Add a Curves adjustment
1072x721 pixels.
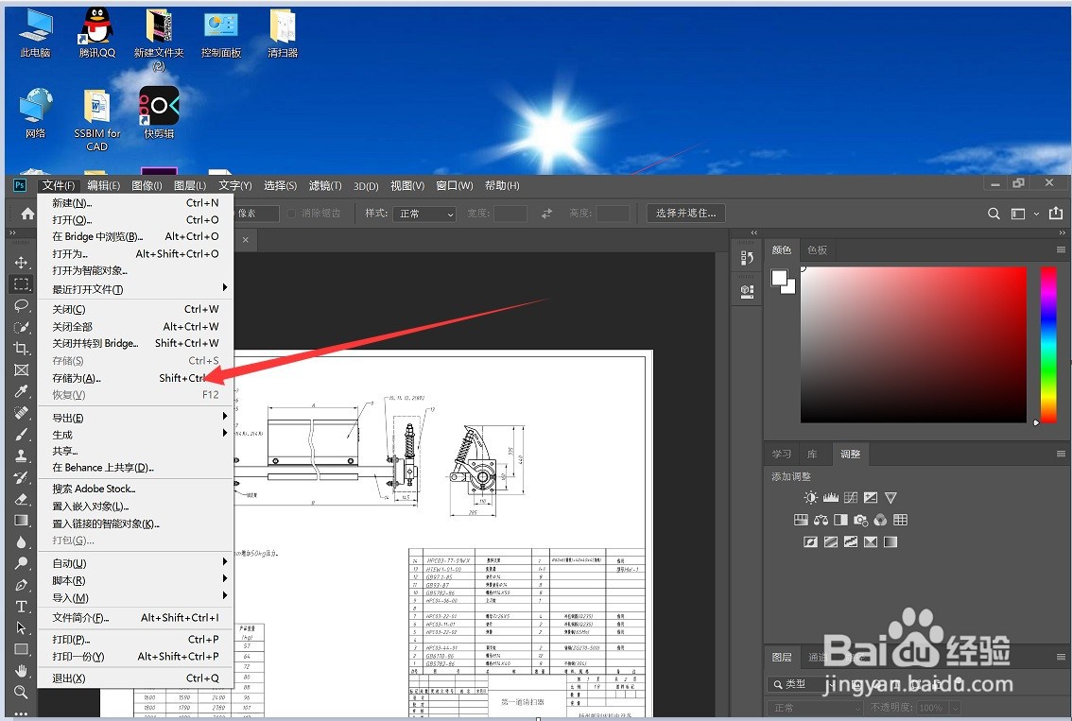pyautogui.click(x=851, y=498)
